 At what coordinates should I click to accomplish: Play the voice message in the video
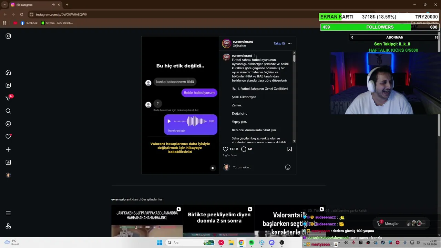coord(169,121)
